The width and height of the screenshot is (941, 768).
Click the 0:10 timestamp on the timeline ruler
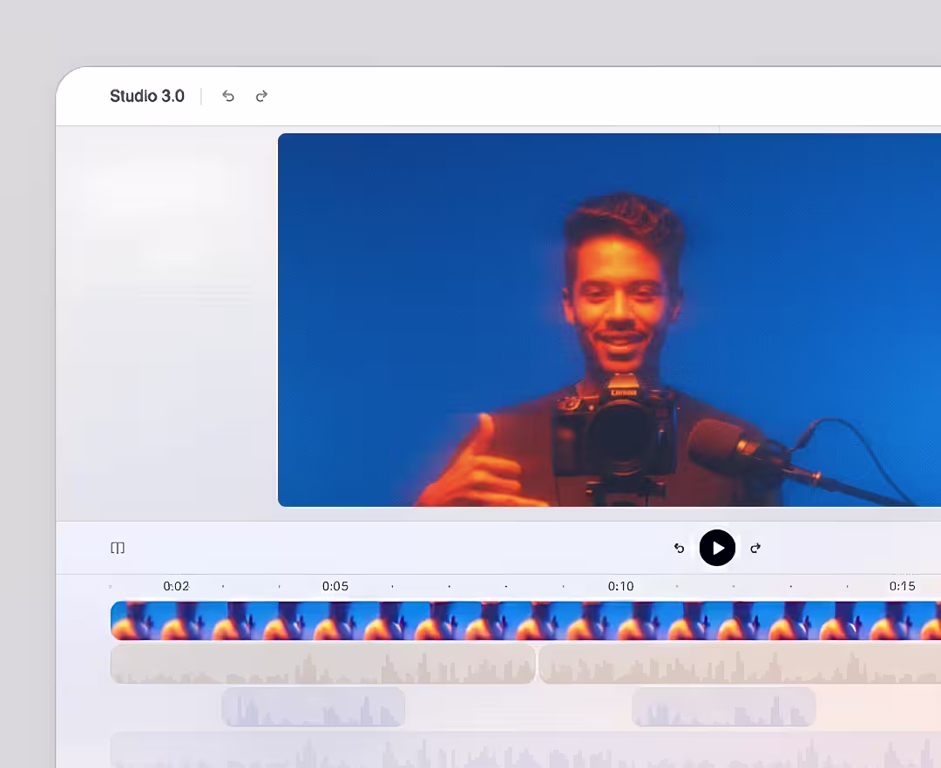click(x=620, y=586)
